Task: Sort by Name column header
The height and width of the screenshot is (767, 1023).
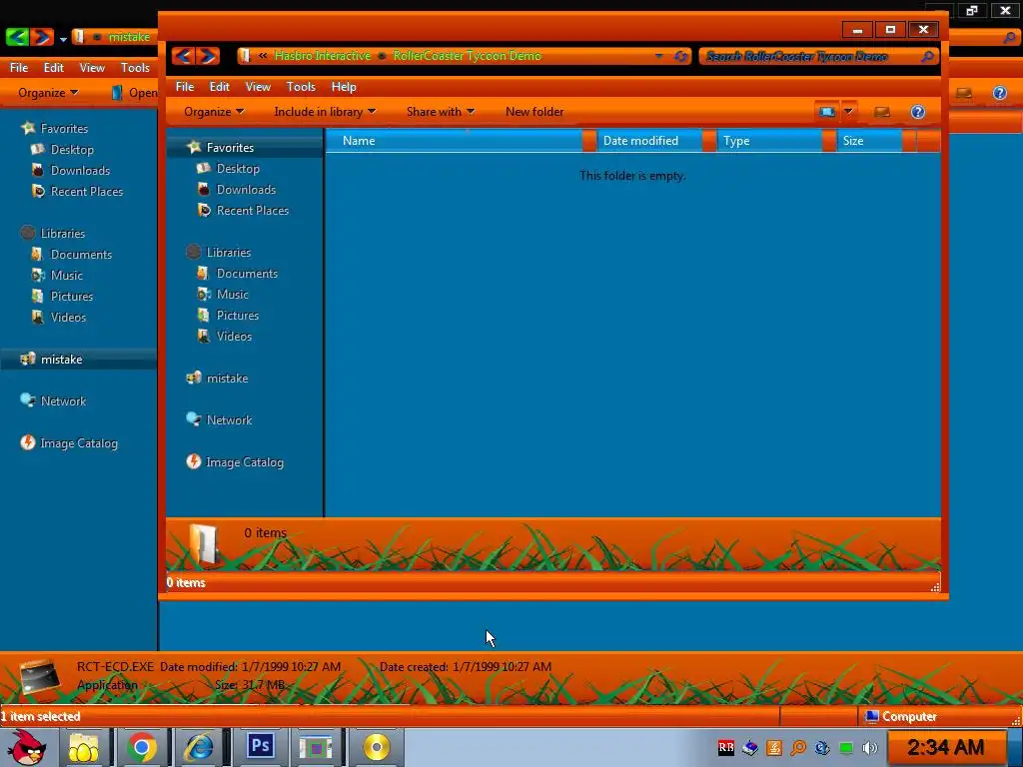Action: (455, 141)
